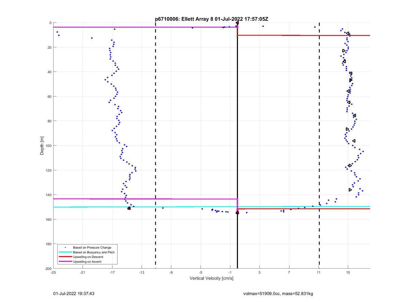Click y-axis tick label 20
Image resolution: width=409 pixels, height=302 pixels.
(49, 47)
